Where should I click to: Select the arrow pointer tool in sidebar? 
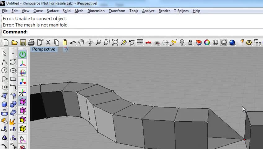4,54
